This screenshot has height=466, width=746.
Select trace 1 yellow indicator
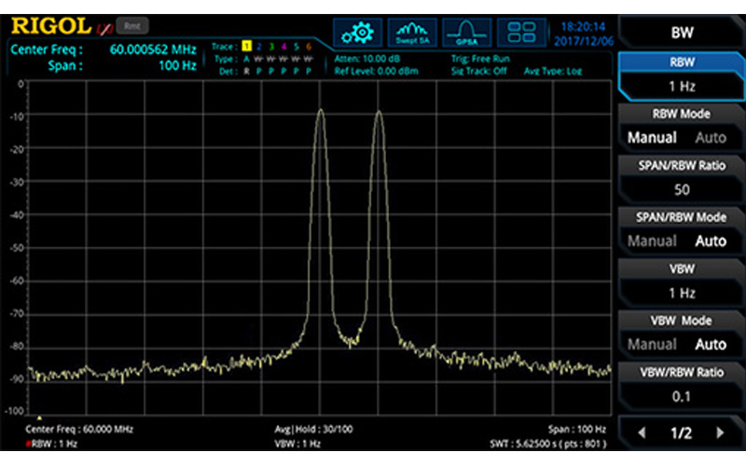click(x=247, y=46)
